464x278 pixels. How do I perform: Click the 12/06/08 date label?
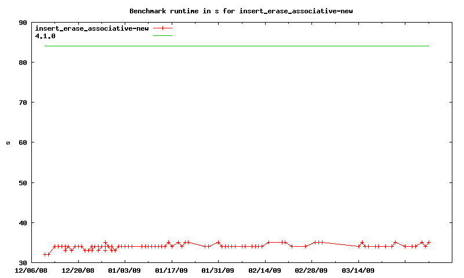tap(31, 270)
